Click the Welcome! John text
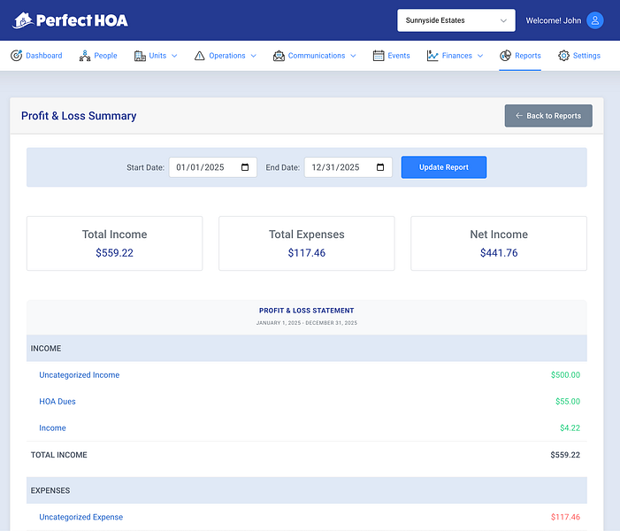This screenshot has height=531, width=620. 553,20
